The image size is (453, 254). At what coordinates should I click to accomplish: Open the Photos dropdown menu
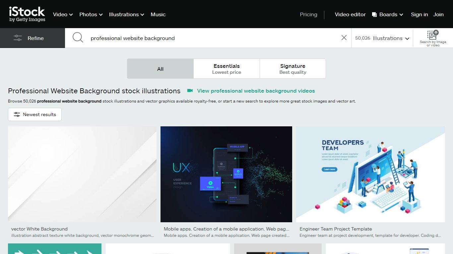point(91,14)
